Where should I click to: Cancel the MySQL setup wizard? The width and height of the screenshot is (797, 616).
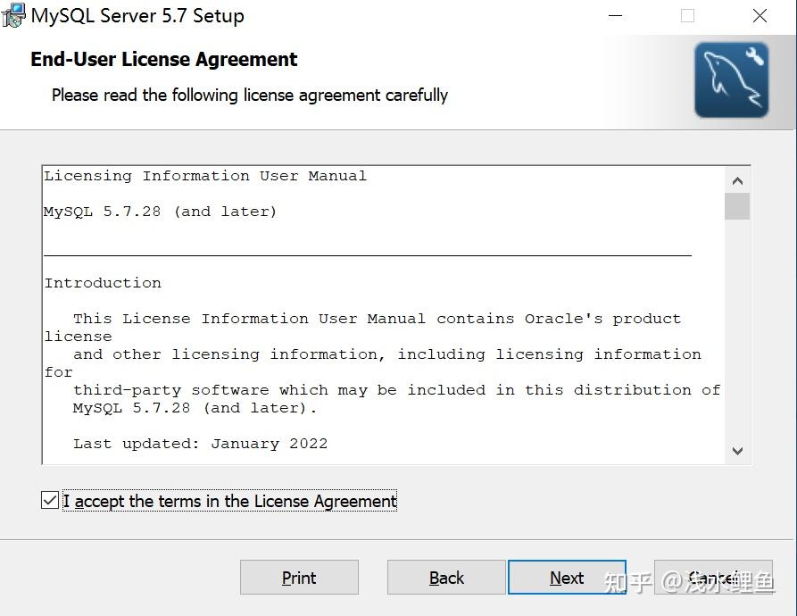click(x=714, y=578)
